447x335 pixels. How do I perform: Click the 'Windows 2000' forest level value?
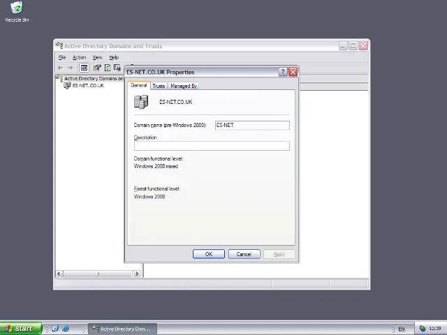tap(149, 197)
